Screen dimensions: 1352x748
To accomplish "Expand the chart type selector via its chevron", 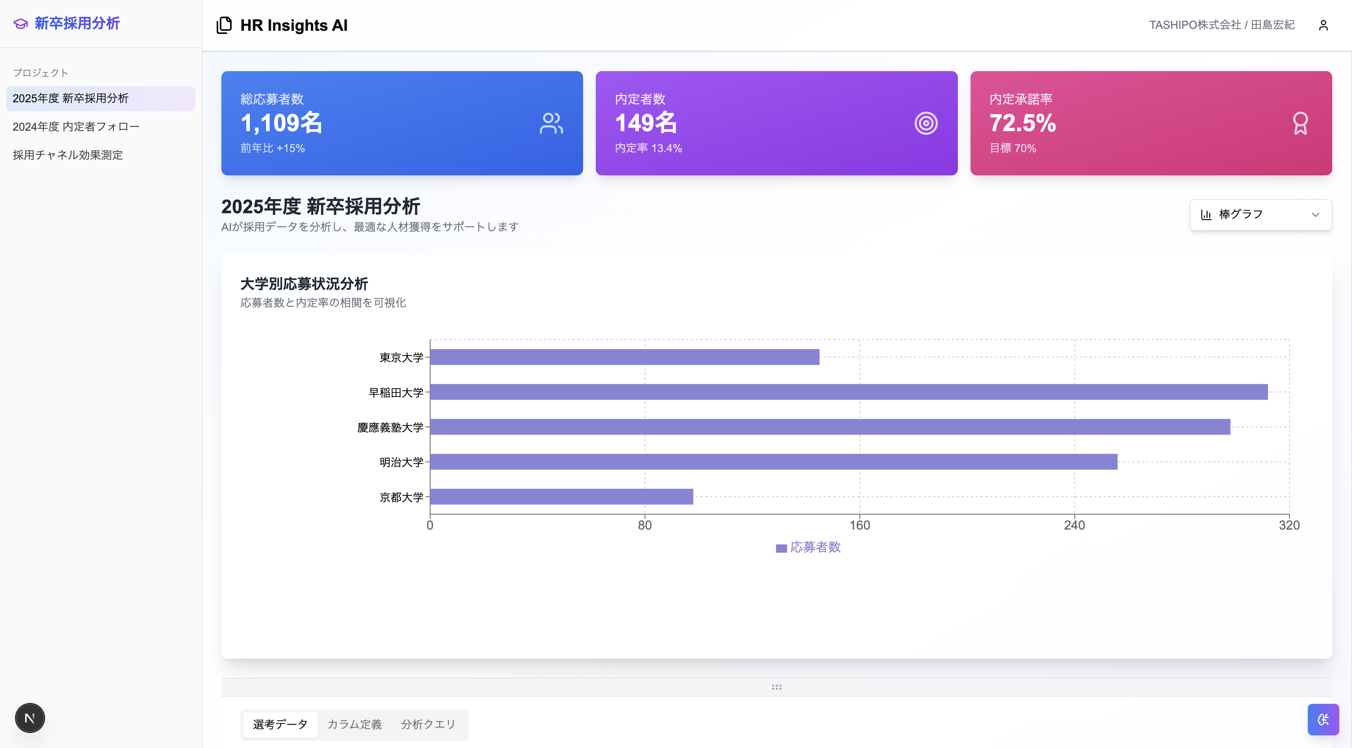I will click(1315, 215).
